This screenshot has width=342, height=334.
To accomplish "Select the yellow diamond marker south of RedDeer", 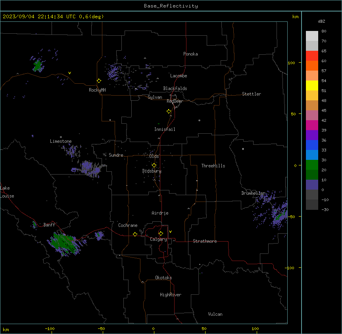I will [x=169, y=111].
